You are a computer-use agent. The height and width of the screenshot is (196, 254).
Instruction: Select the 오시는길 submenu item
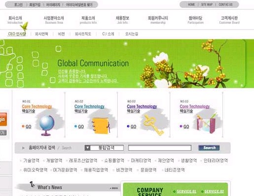(x=131, y=34)
